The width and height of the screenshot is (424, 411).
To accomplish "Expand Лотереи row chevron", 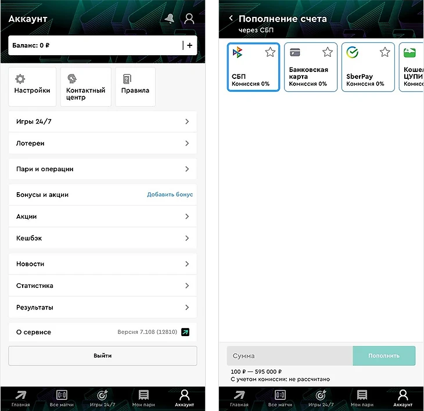I will click(187, 143).
